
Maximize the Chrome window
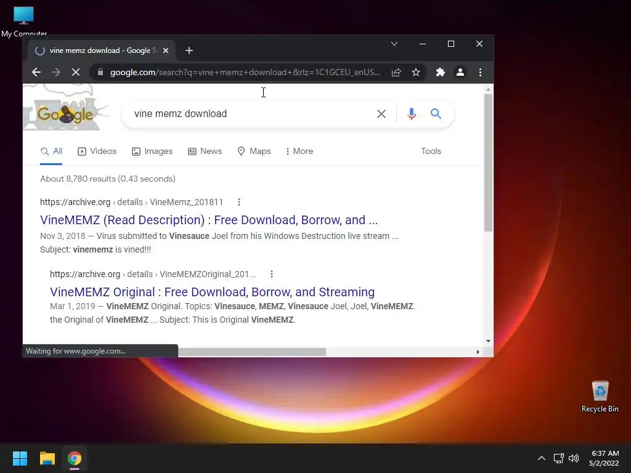[x=451, y=44]
